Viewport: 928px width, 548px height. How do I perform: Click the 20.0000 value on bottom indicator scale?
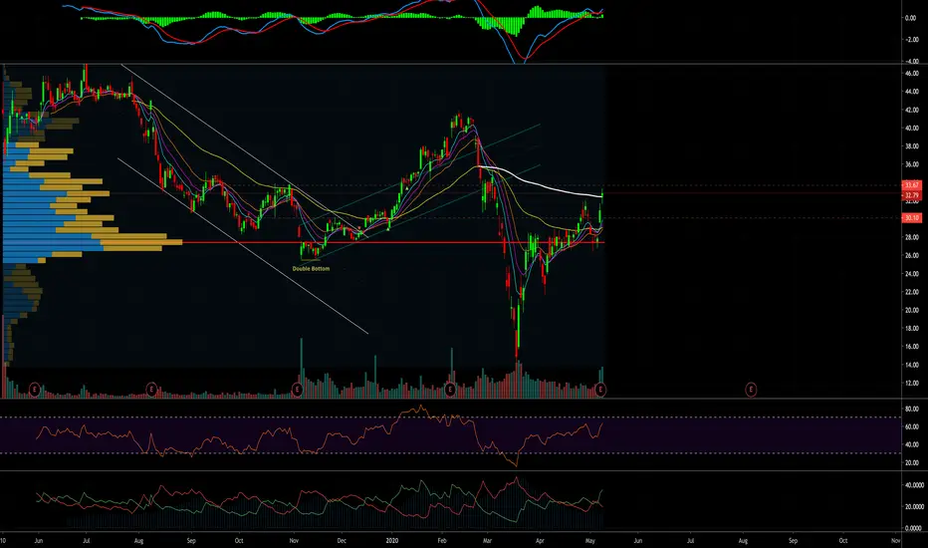[914, 506]
